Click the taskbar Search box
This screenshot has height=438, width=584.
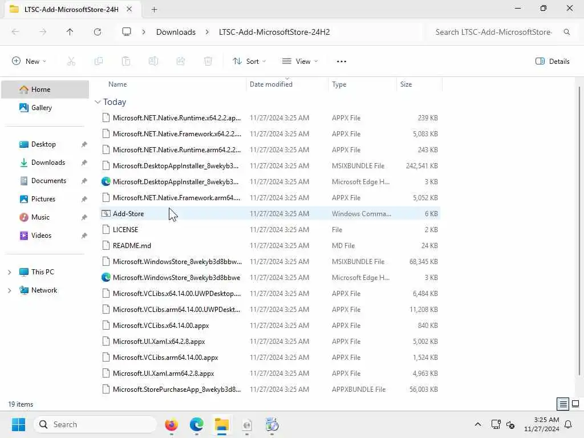[x=95, y=424]
